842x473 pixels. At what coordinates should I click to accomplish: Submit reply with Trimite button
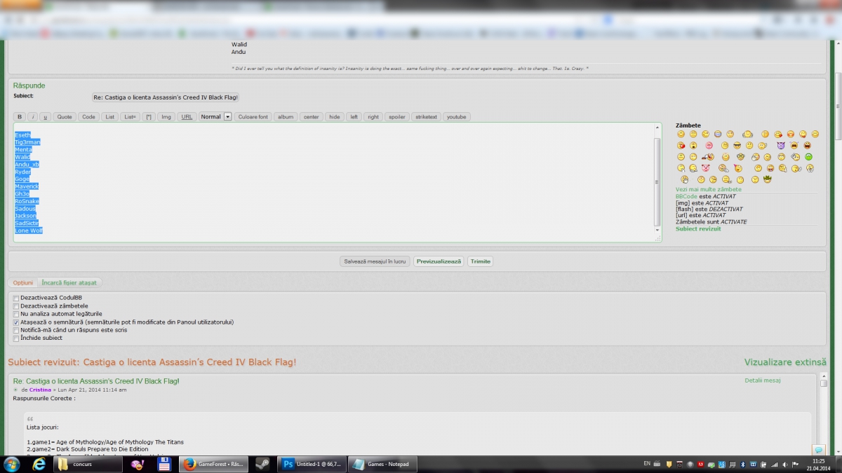[481, 261]
